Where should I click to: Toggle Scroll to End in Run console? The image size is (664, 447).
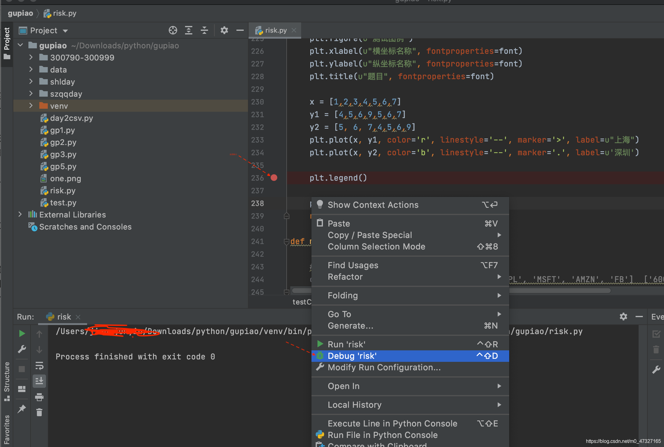[x=39, y=381]
